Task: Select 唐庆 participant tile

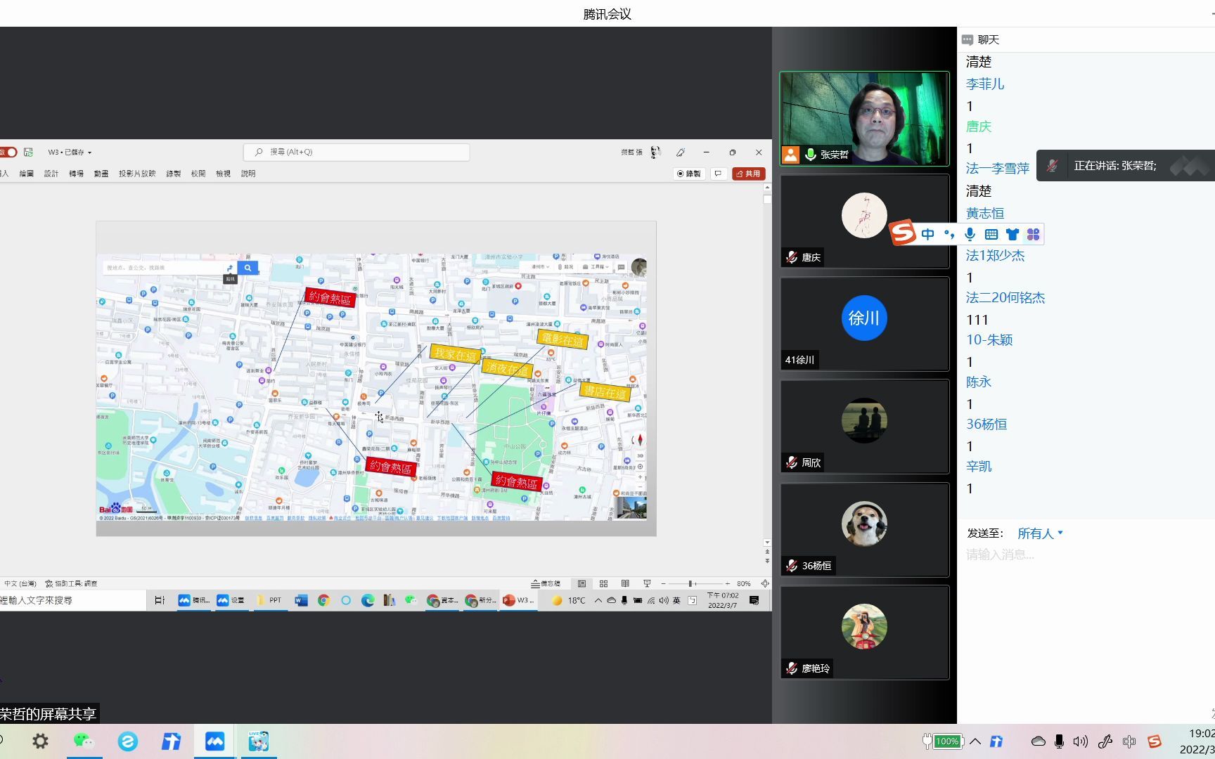Action: 864,221
